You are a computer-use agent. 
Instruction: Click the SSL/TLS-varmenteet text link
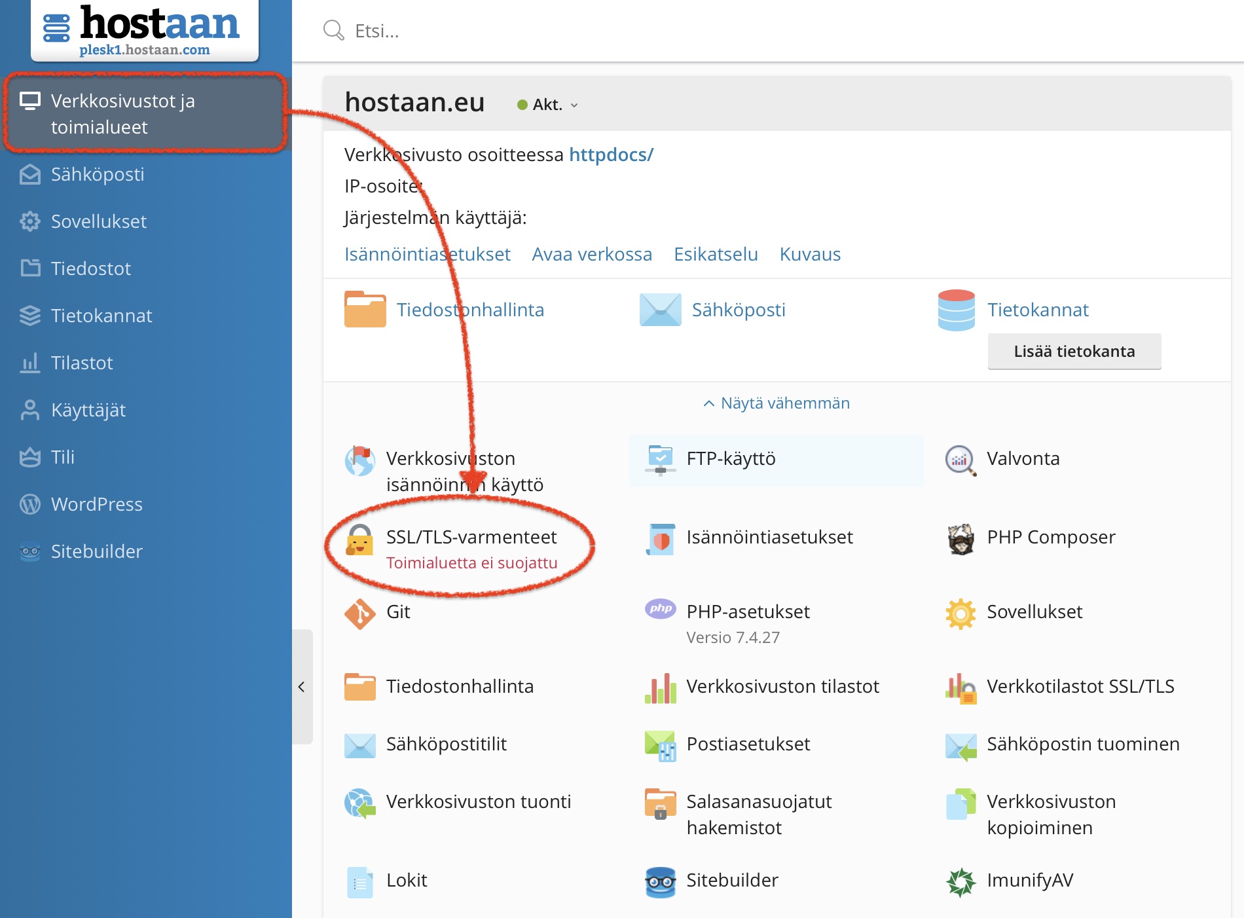(471, 537)
